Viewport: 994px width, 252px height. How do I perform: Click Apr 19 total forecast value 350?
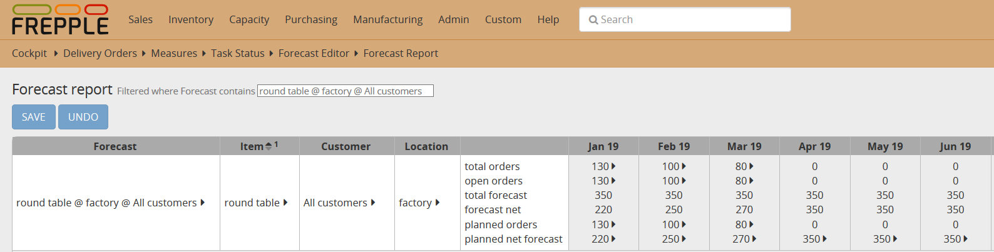pos(815,195)
